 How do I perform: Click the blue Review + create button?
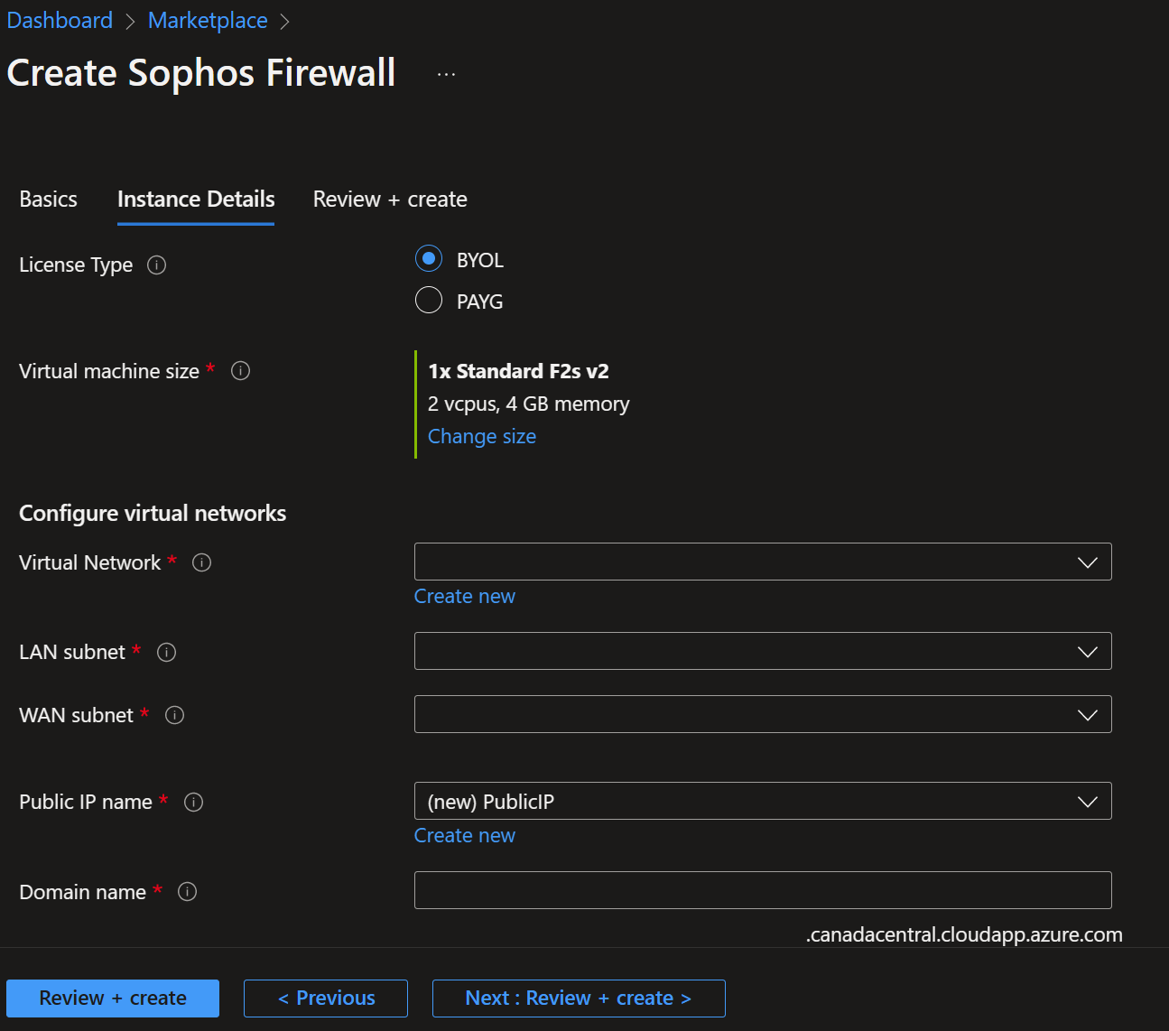(113, 998)
